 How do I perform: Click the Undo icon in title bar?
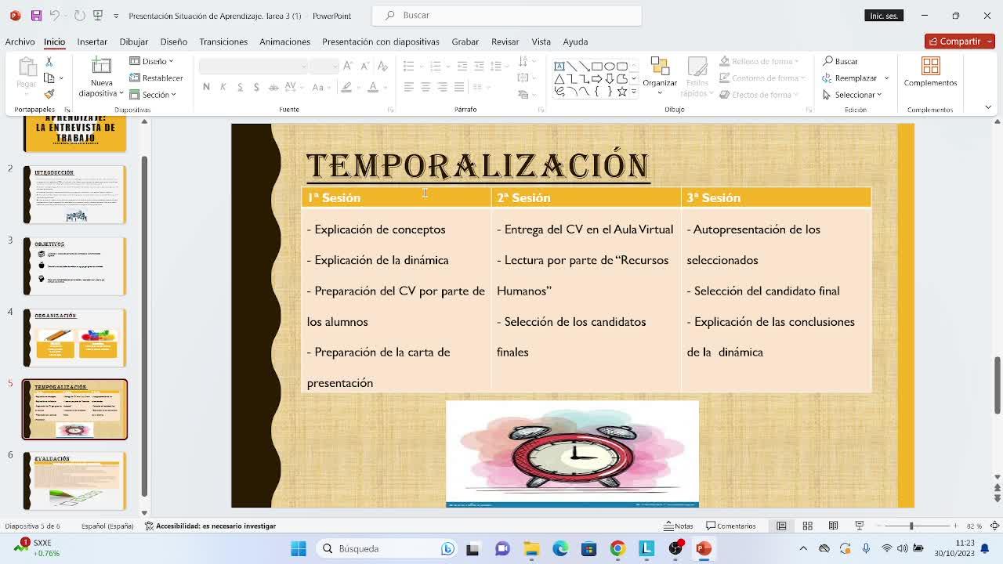point(54,16)
